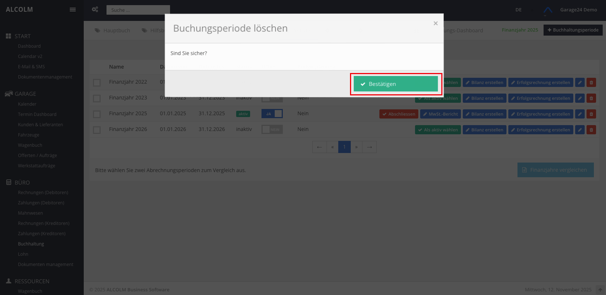Click Finanzjahr 2025 link in header
This screenshot has height=295, width=606.
[520, 30]
